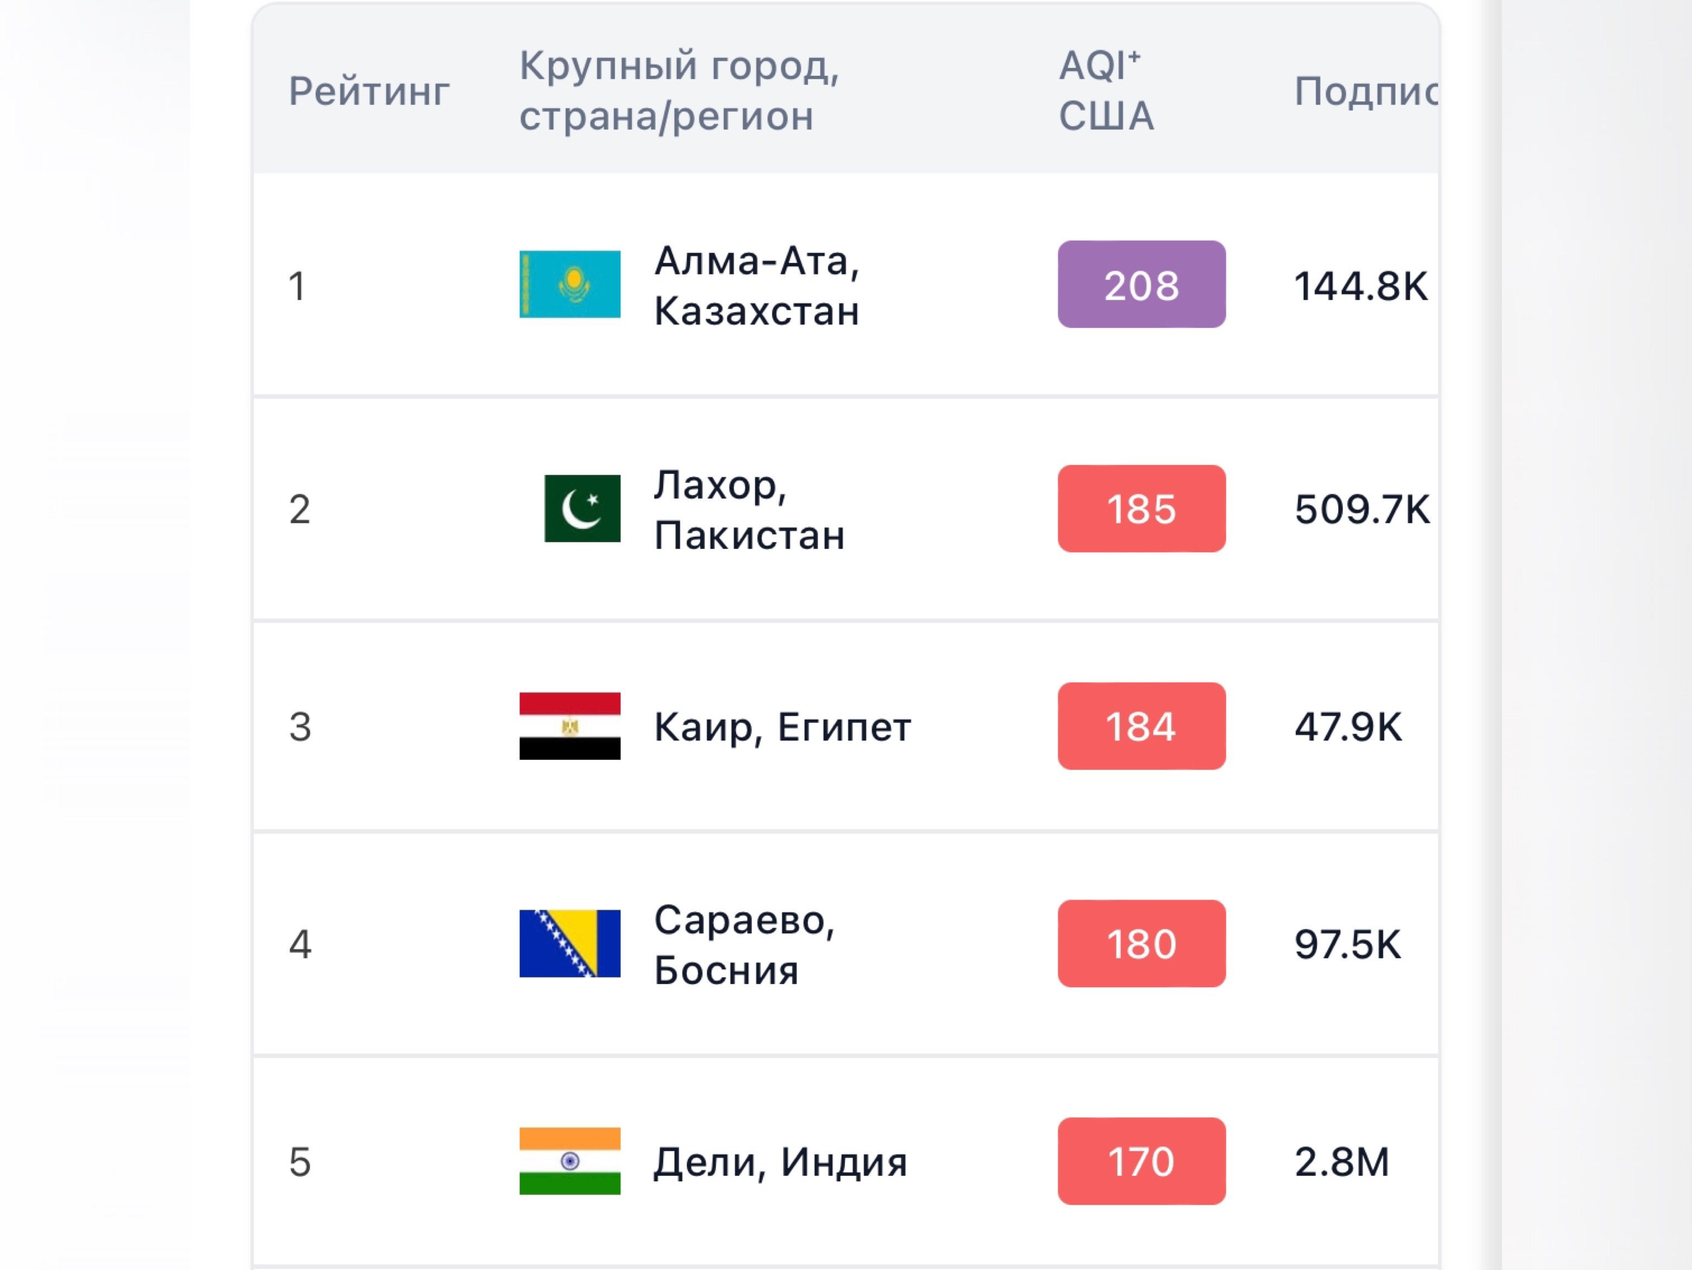The width and height of the screenshot is (1692, 1270).
Task: Click the red 170 AQI badge
Action: (x=1141, y=1161)
